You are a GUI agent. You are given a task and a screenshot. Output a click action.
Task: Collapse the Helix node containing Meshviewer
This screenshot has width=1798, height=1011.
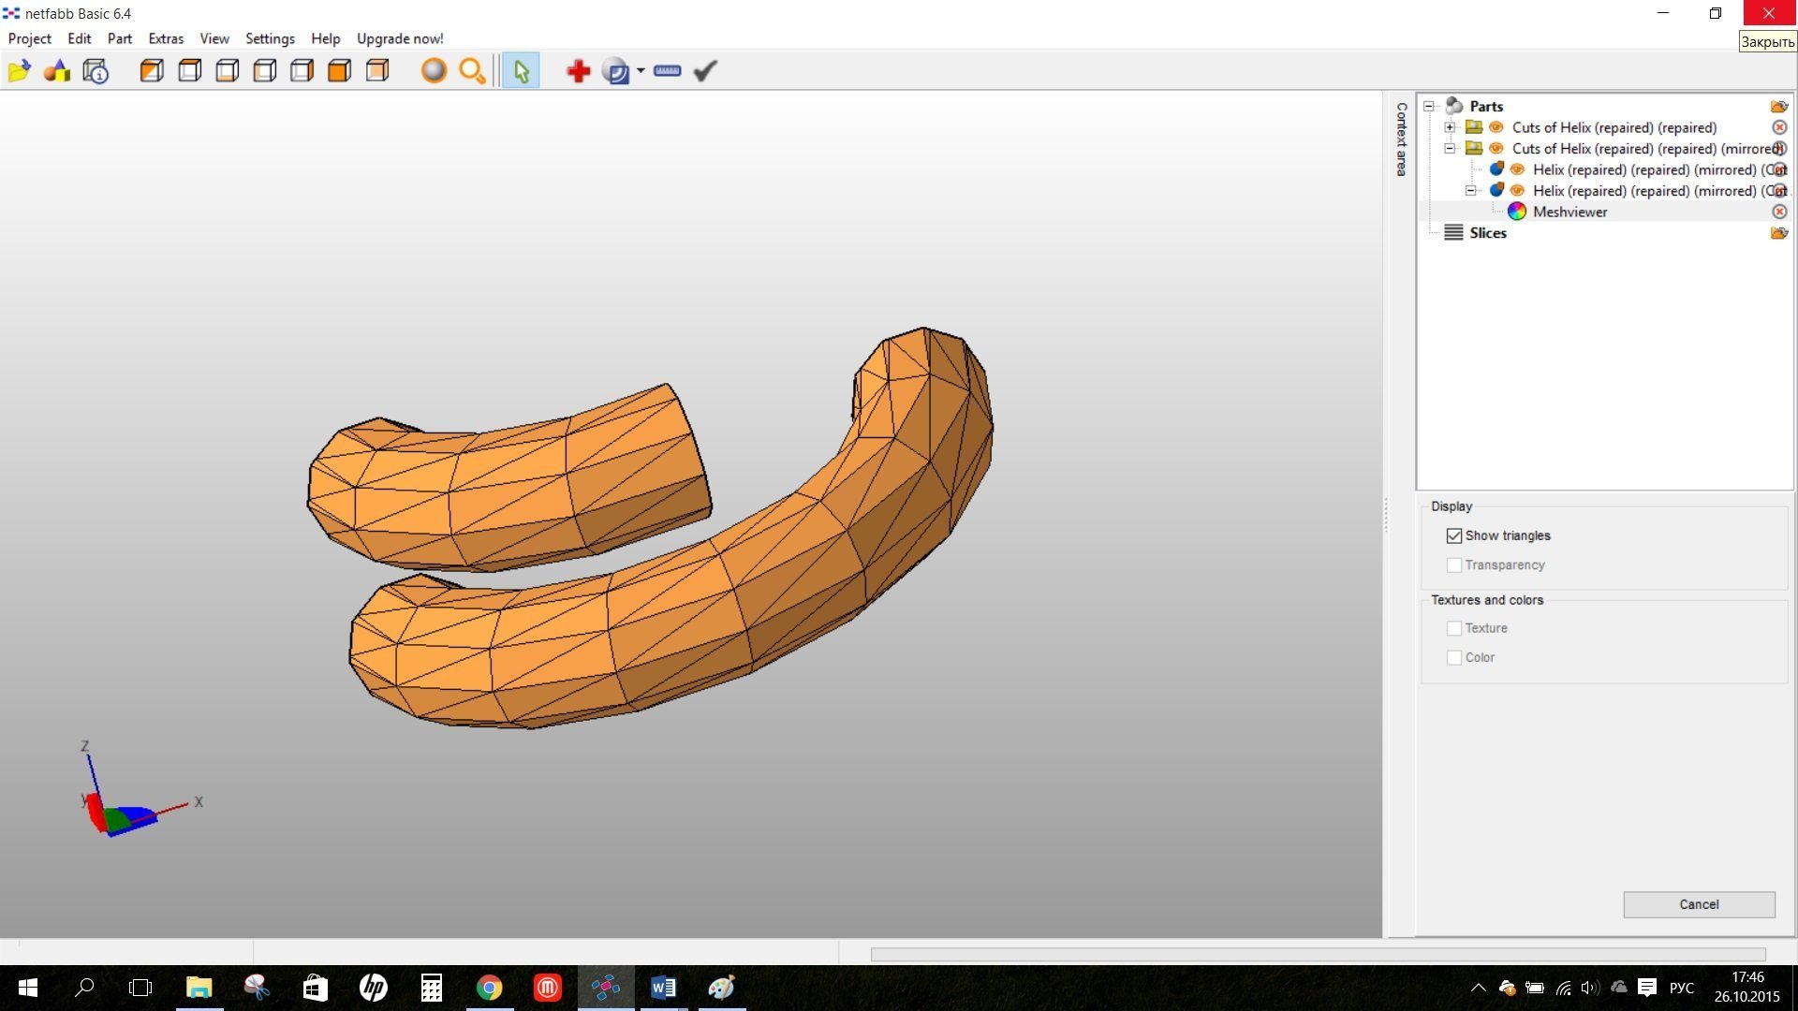tap(1471, 190)
